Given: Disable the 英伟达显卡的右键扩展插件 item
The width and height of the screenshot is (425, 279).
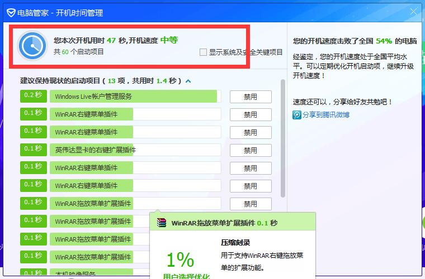Looking at the screenshot, I should click(x=251, y=150).
